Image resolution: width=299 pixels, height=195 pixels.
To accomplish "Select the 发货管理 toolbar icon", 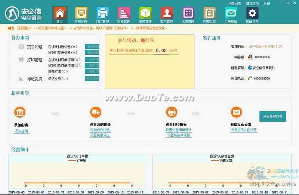I will 124,13.
